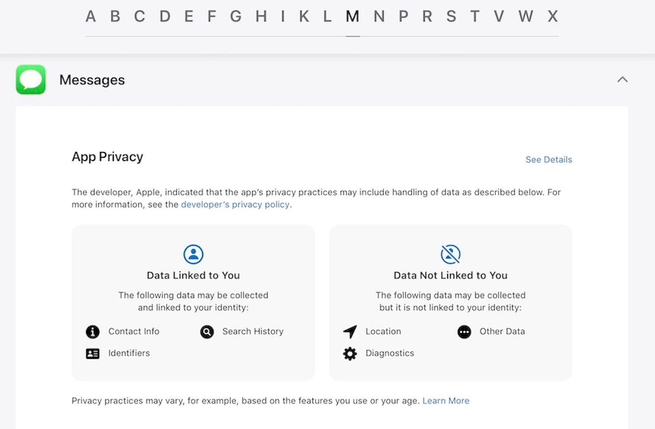Click the Identifiers ID card icon
The height and width of the screenshot is (429, 655).
(x=93, y=354)
